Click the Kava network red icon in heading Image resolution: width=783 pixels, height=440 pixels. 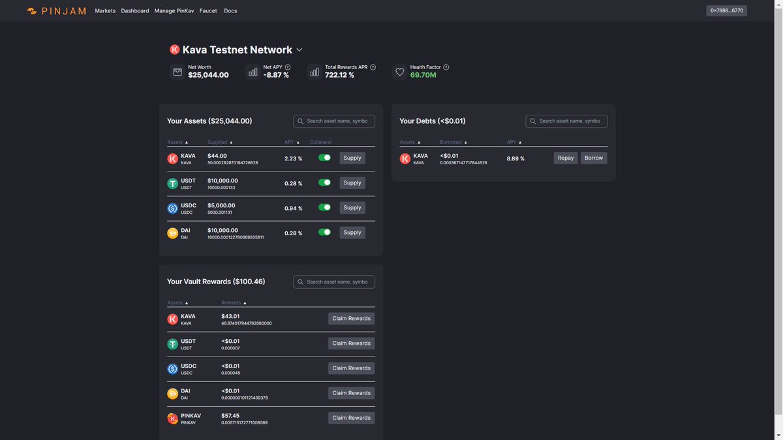click(x=174, y=50)
